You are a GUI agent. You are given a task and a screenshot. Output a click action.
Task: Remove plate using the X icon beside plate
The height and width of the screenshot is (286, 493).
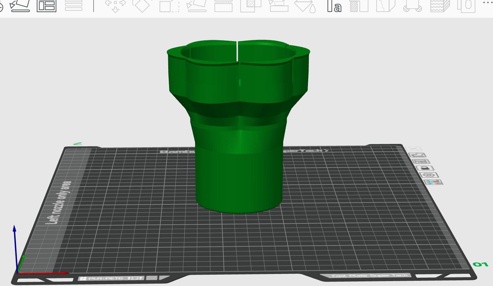pos(413,149)
